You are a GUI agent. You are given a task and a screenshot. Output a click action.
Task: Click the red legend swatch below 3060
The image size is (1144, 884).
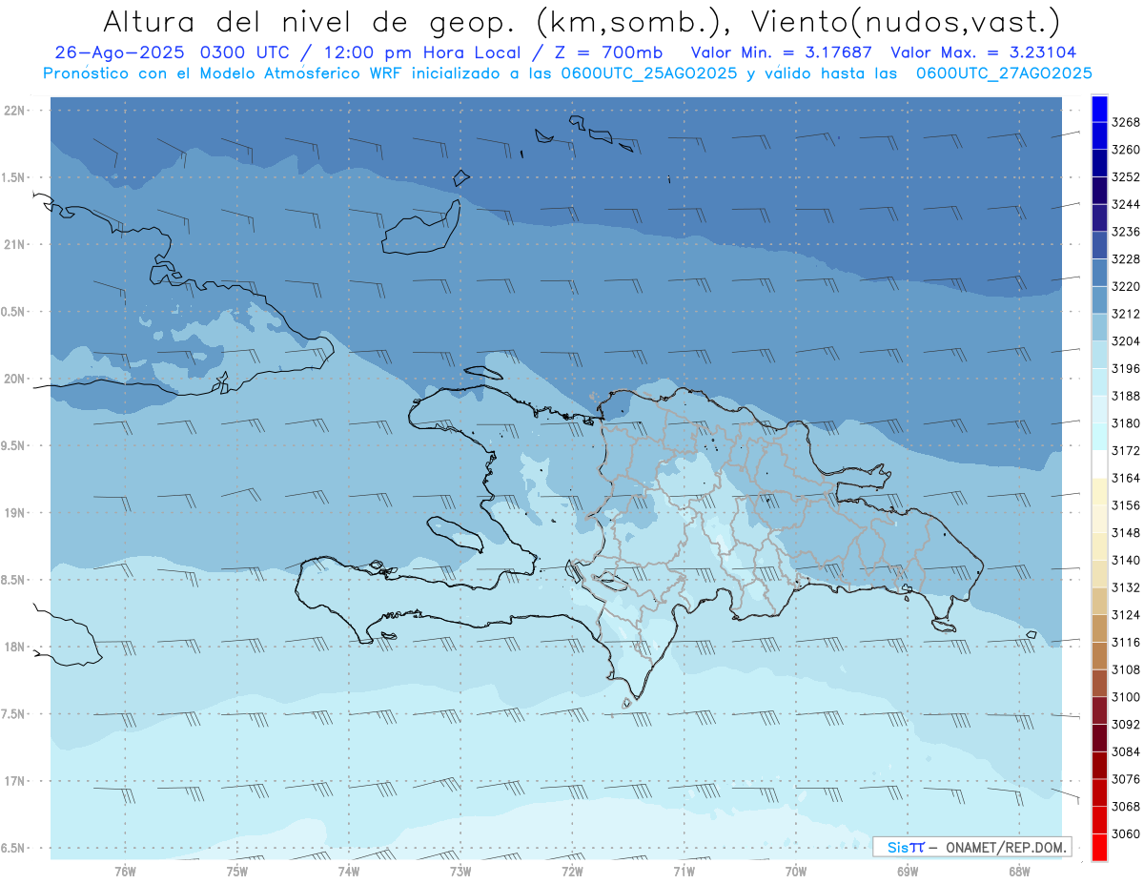[1099, 847]
